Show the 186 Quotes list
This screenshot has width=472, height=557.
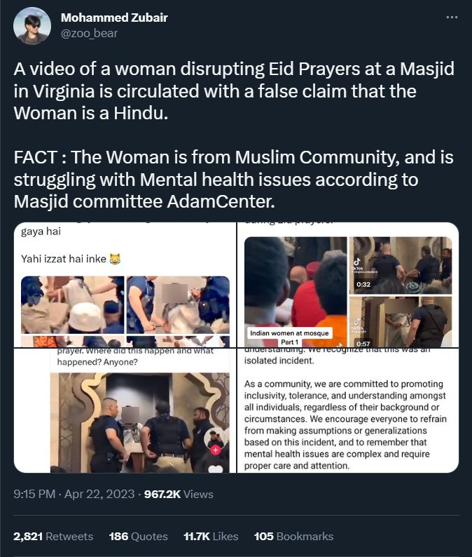pyautogui.click(x=138, y=536)
